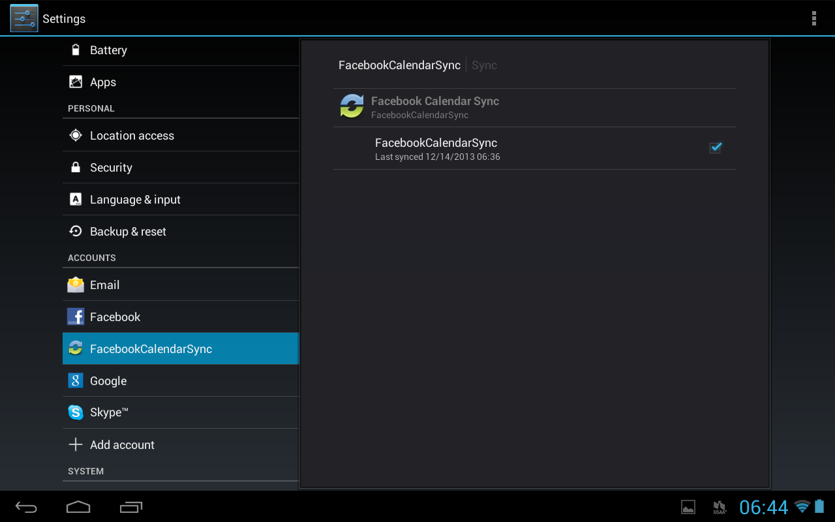Choose Add account

pos(181,444)
